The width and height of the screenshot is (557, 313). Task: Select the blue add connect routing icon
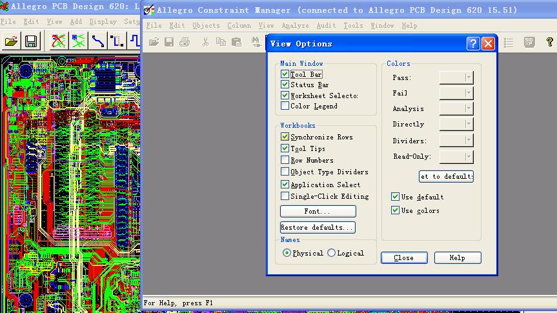pos(97,41)
